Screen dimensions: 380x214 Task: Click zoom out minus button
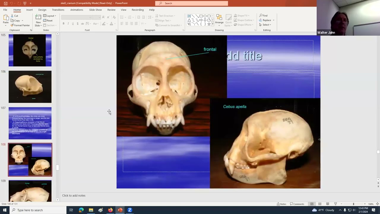coord(341,204)
